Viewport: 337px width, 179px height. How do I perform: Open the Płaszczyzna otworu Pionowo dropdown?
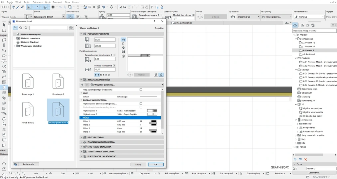point(309,17)
